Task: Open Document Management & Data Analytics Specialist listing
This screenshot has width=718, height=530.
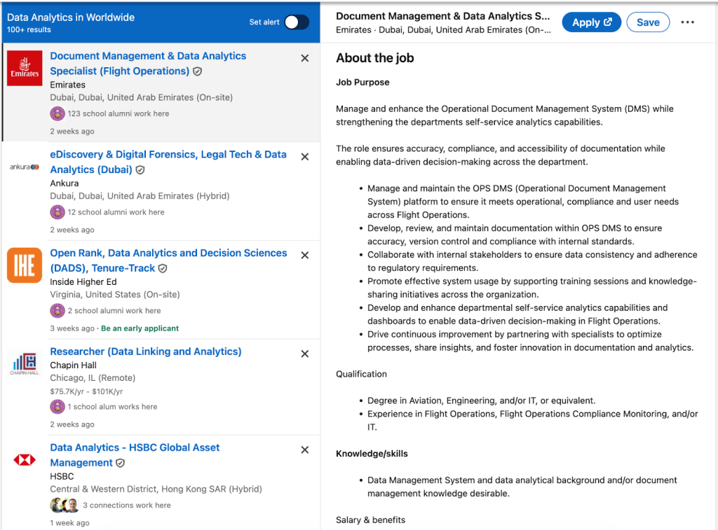Action: click(x=148, y=56)
